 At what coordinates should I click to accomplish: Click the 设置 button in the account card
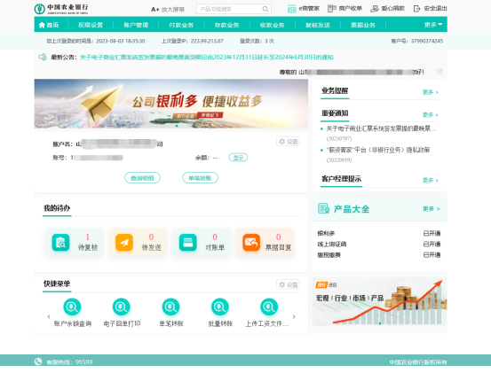click(x=288, y=142)
